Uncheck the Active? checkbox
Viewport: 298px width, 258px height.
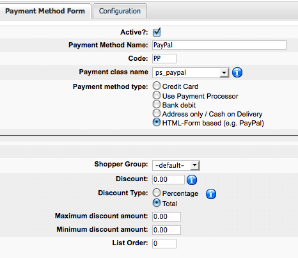[157, 32]
